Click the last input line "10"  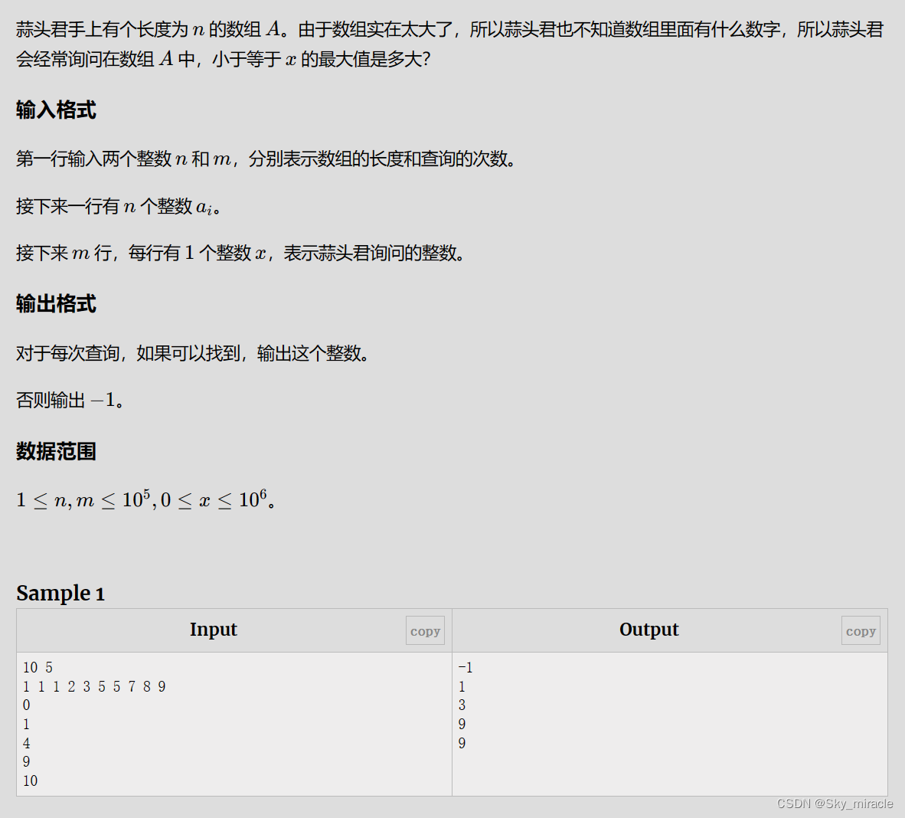click(x=30, y=780)
